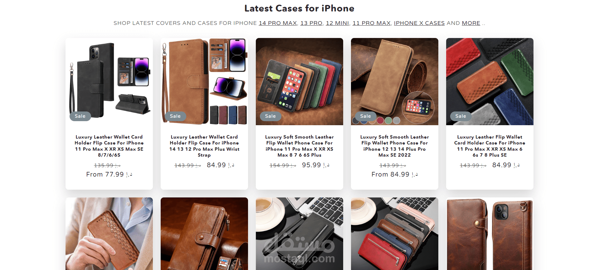Open the 12 MINI cases link

pyautogui.click(x=337, y=23)
